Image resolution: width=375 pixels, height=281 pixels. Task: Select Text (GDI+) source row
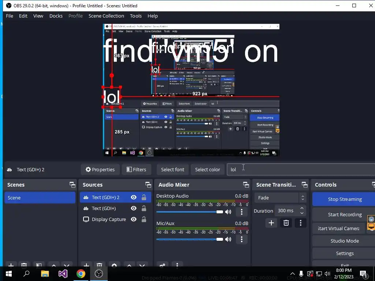click(115, 208)
